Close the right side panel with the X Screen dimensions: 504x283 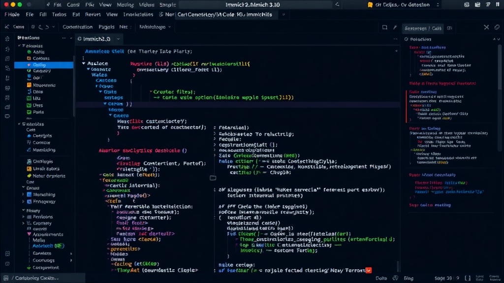click(x=486, y=28)
